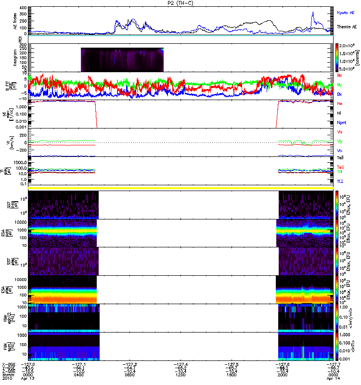
Task: Click the -127.4 X-GSE position value
Action: pyautogui.click(x=180, y=365)
